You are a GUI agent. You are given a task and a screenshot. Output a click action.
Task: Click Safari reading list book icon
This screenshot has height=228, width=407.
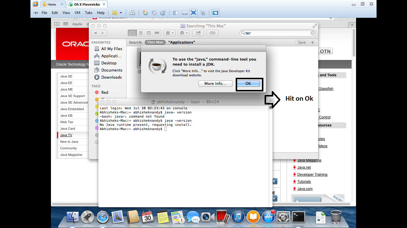[57, 24]
